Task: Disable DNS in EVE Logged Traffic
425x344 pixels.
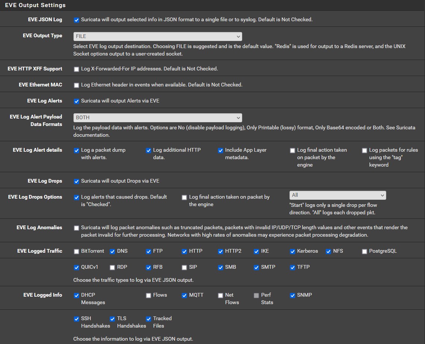Action: pos(112,252)
